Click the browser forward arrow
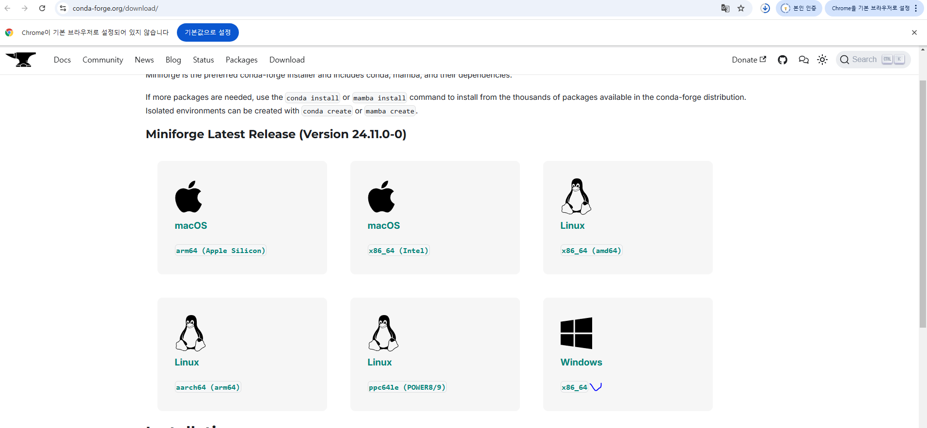 [x=25, y=8]
